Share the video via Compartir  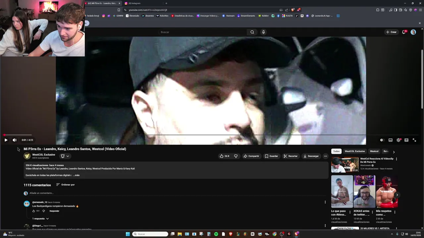coord(251,156)
